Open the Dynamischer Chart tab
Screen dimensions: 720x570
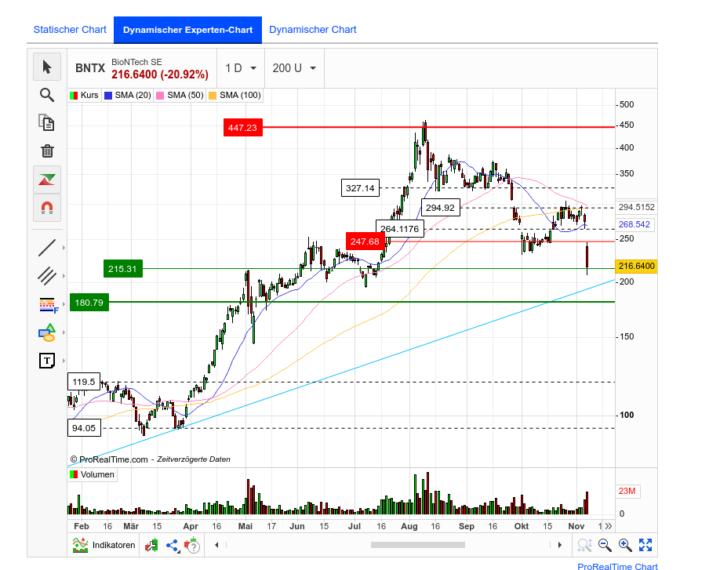(312, 29)
